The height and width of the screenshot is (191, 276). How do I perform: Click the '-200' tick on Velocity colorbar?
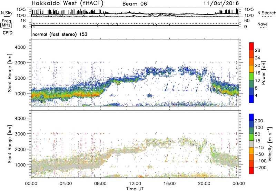click(261, 168)
